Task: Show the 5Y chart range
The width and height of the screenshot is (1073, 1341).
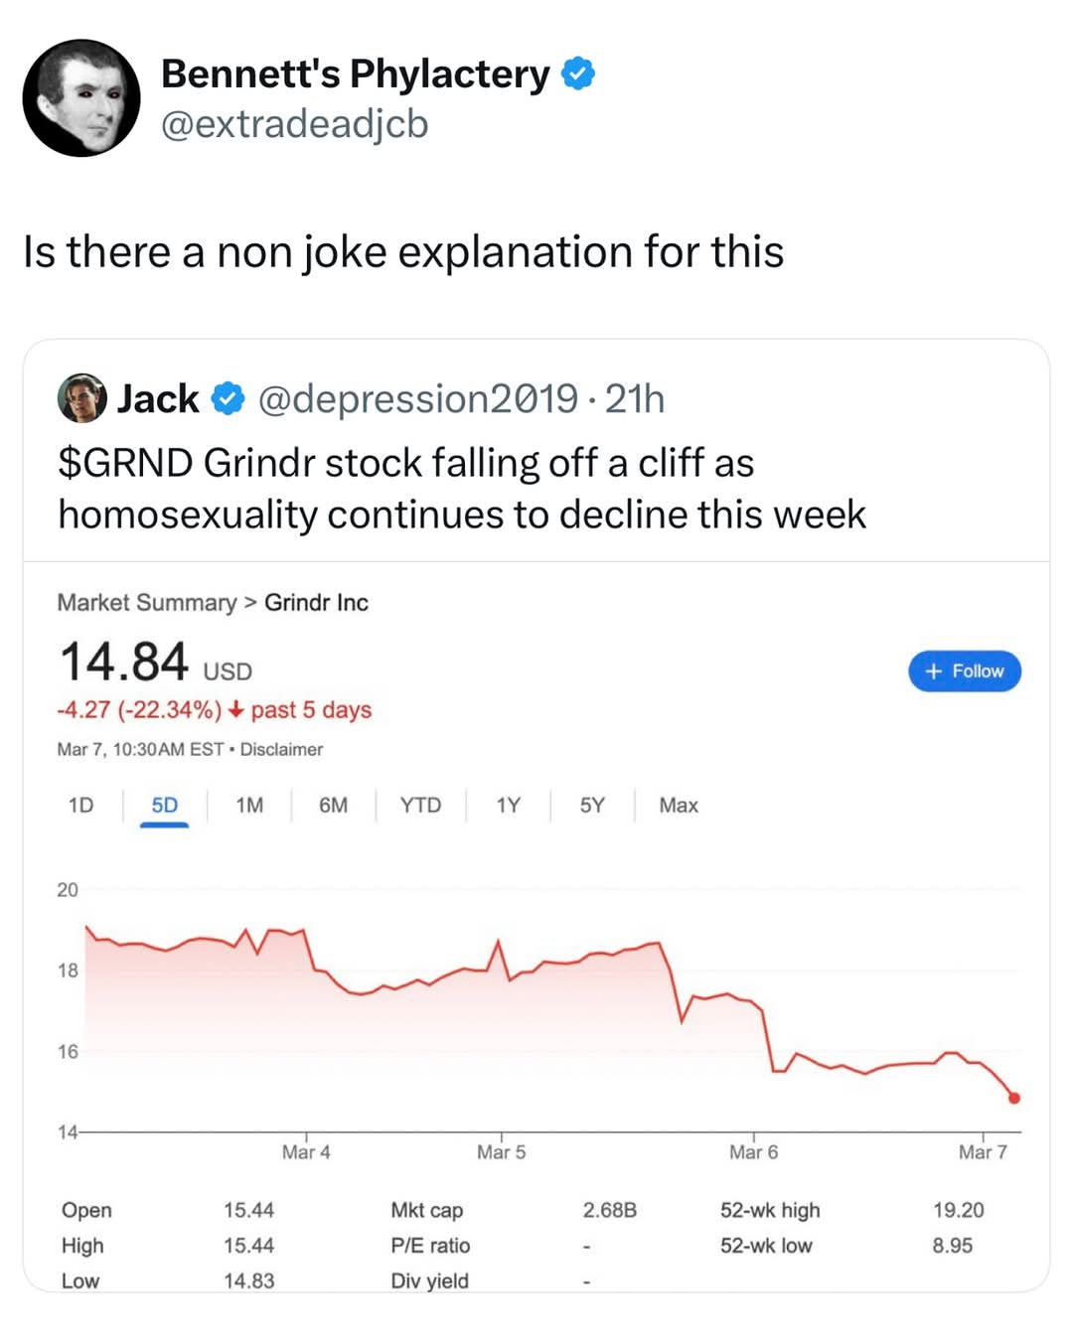Action: (592, 805)
